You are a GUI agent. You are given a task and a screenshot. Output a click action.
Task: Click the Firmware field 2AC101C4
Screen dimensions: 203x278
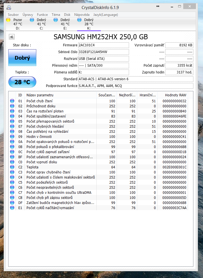[103, 45]
